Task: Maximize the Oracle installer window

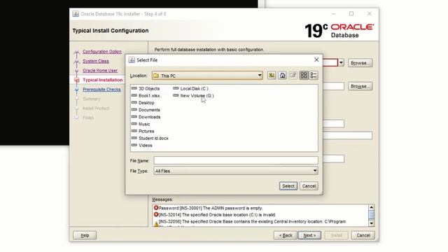Action: (x=351, y=13)
